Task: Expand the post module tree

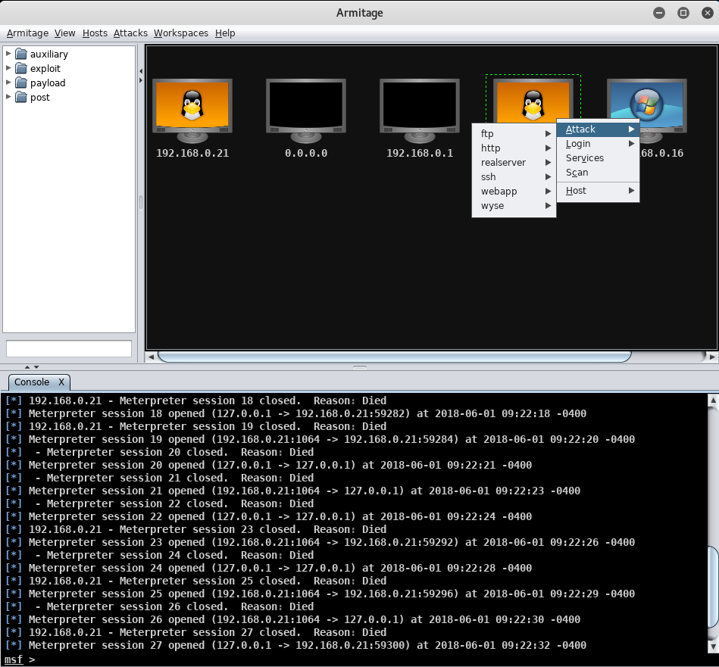Action: pos(8,97)
